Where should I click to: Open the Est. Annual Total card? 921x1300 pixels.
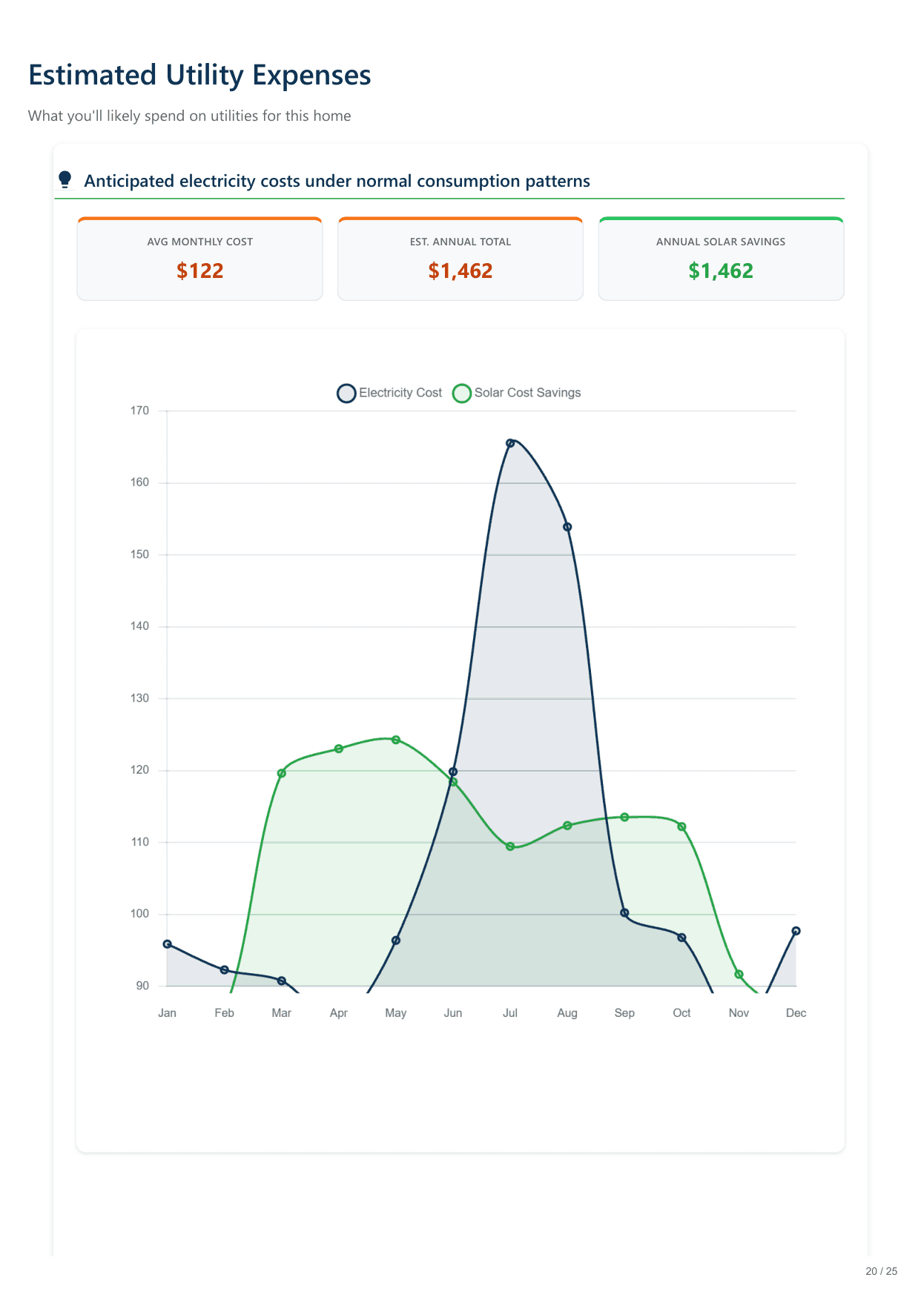460,259
